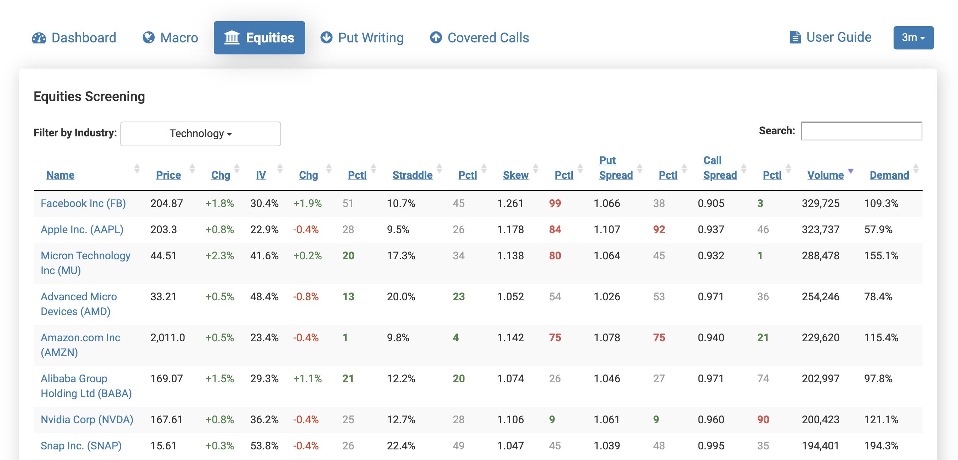Click the Dashboard gauge icon

(39, 38)
